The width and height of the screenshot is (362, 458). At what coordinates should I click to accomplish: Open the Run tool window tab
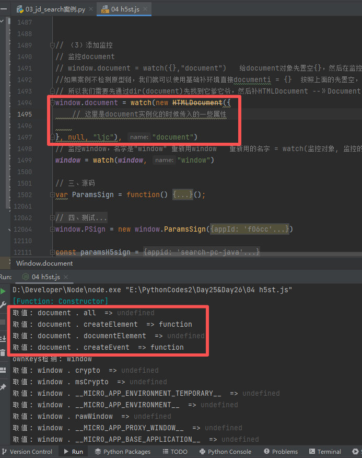74,452
